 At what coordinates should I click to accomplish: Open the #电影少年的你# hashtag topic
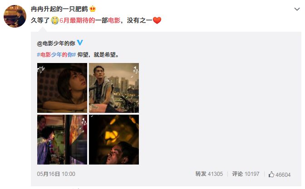coord(56,55)
